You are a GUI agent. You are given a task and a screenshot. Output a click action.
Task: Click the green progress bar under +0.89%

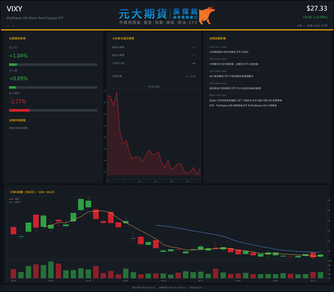[x=13, y=87]
